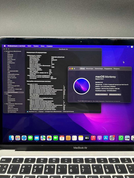Viewport: 134px width, 178px height.
Task: Open Podcasts app in Dock
Action: click(x=100, y=138)
